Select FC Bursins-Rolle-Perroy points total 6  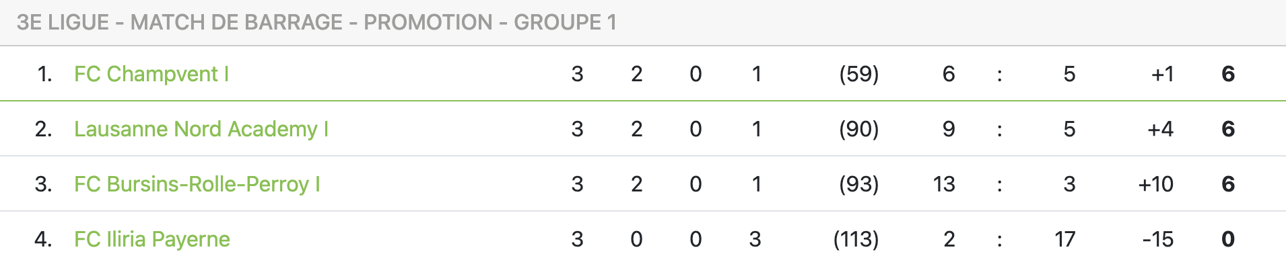(1228, 184)
